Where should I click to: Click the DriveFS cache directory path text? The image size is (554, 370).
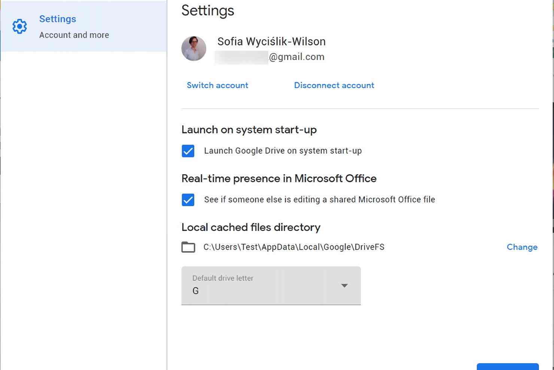pyautogui.click(x=294, y=247)
